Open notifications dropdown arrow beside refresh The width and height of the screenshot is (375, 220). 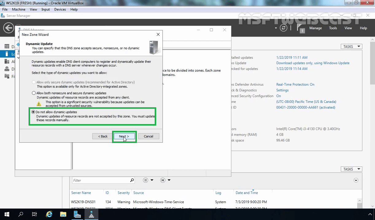[276, 28]
